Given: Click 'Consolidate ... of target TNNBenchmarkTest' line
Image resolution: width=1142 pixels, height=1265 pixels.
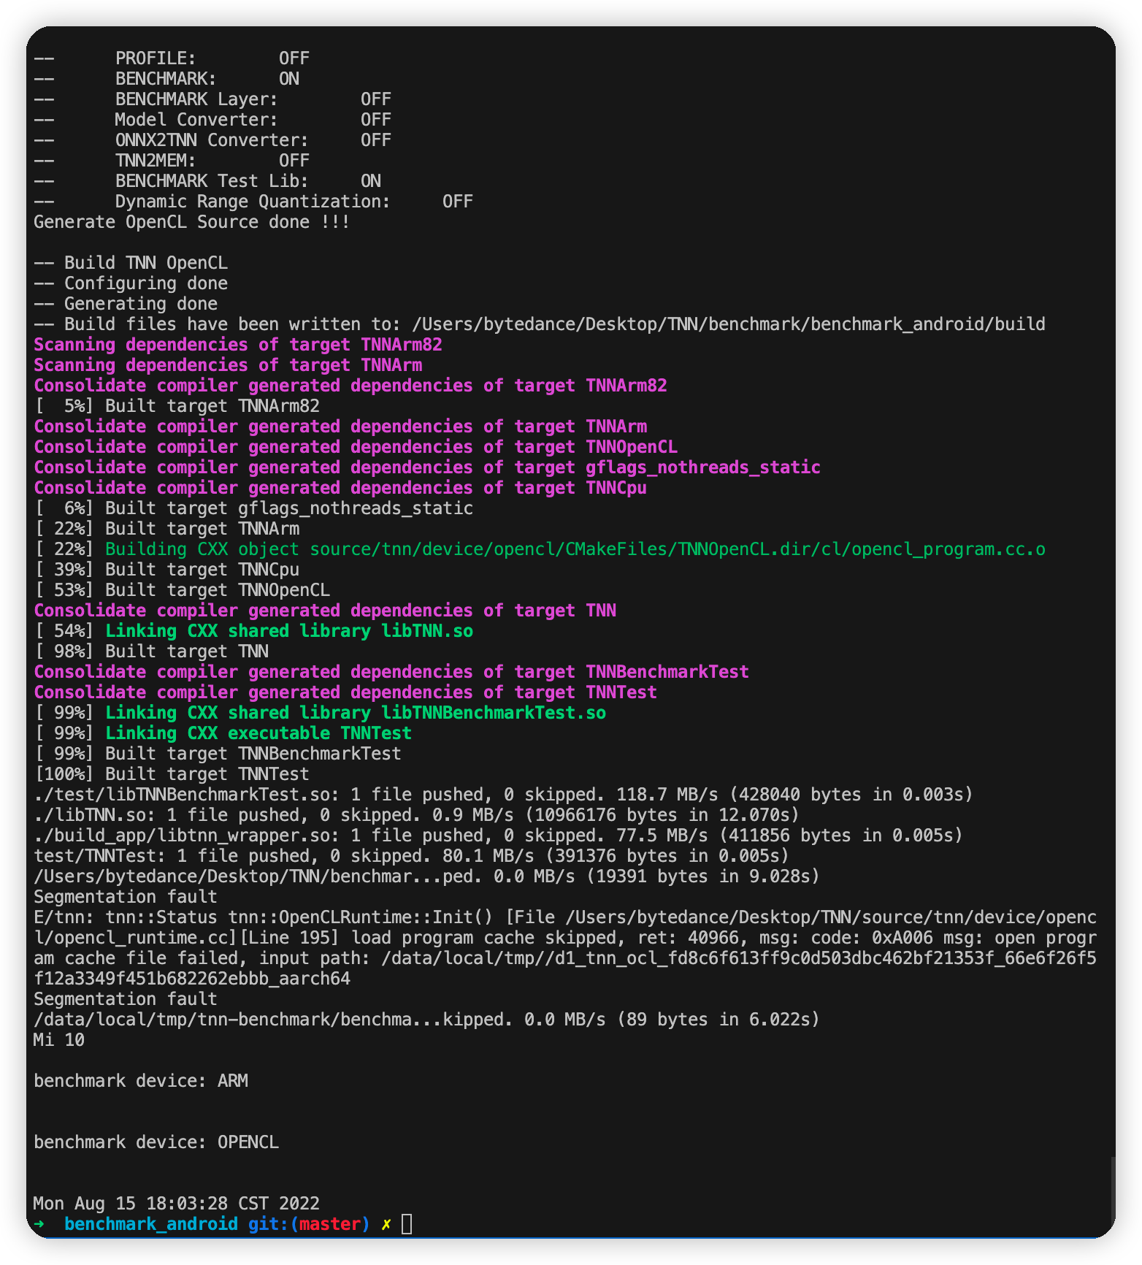Looking at the screenshot, I should pyautogui.click(x=391, y=672).
